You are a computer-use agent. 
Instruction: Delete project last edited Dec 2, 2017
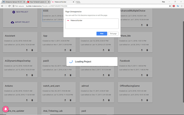tap(109, 75)
